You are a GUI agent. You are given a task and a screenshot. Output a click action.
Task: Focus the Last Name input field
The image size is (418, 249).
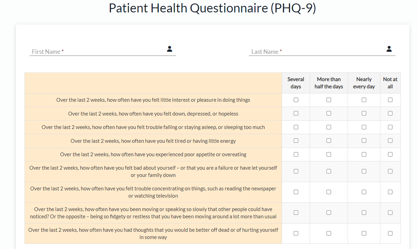click(322, 51)
